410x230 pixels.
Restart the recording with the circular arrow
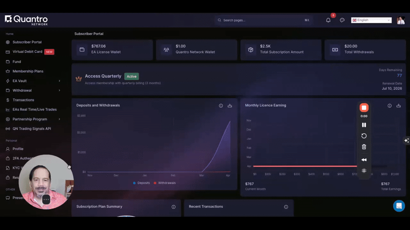[364, 136]
